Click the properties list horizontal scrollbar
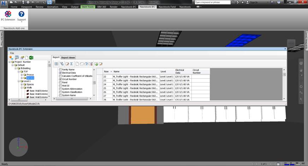The height and width of the screenshot is (166, 308). pos(72,99)
